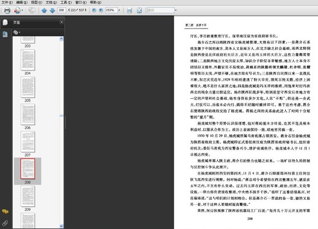This screenshot has height=229, width=318.
Task: Click the fit full page icon
Action: click(139, 11)
